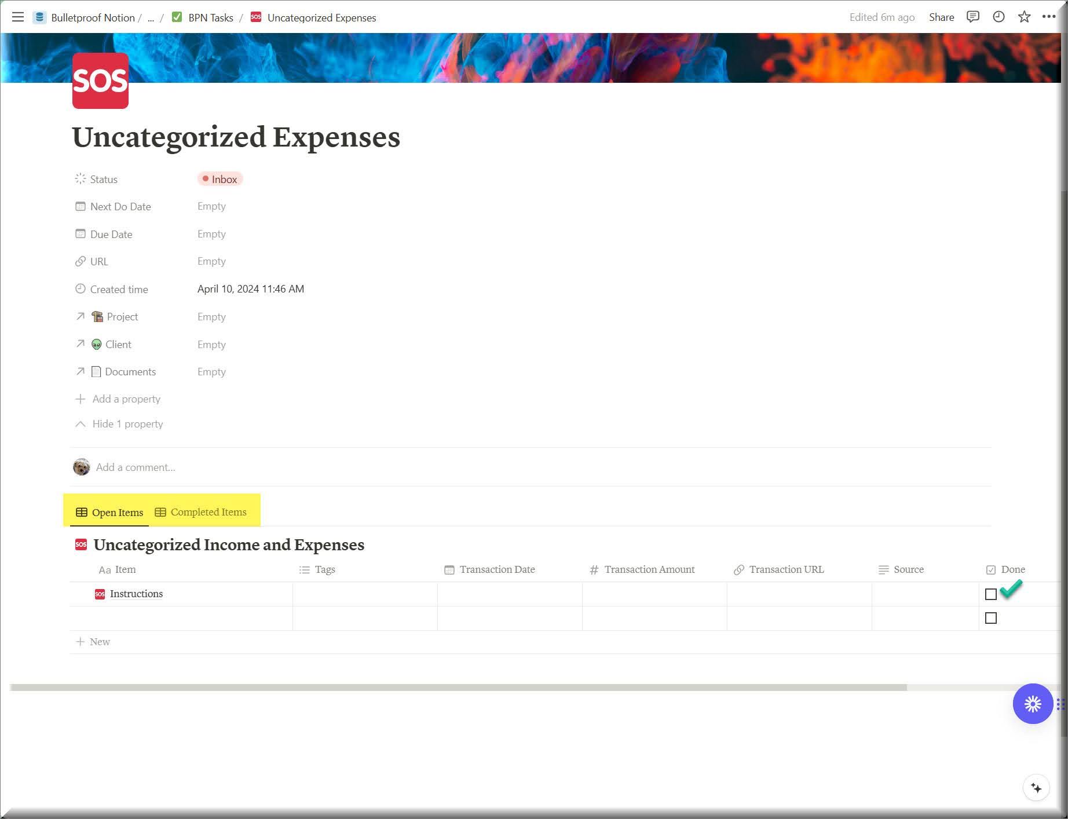Click the SOS icon beside database title

[x=81, y=544]
